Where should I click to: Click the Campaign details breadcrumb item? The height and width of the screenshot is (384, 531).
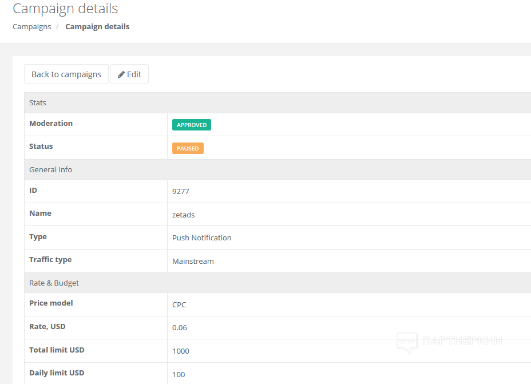click(x=97, y=26)
